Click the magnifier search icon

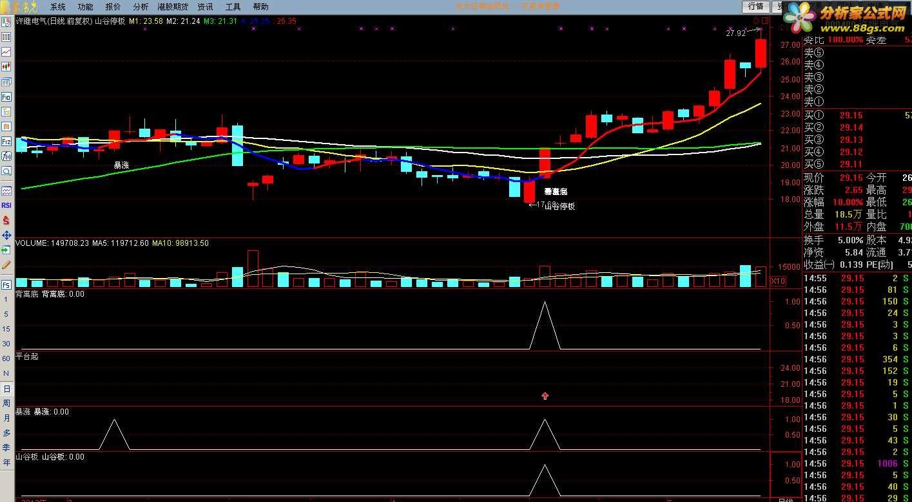coord(6,171)
